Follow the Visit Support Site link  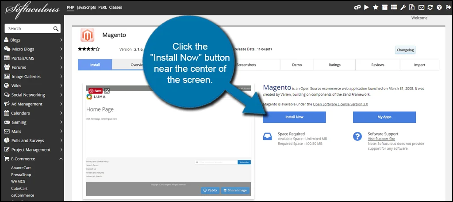(381, 139)
